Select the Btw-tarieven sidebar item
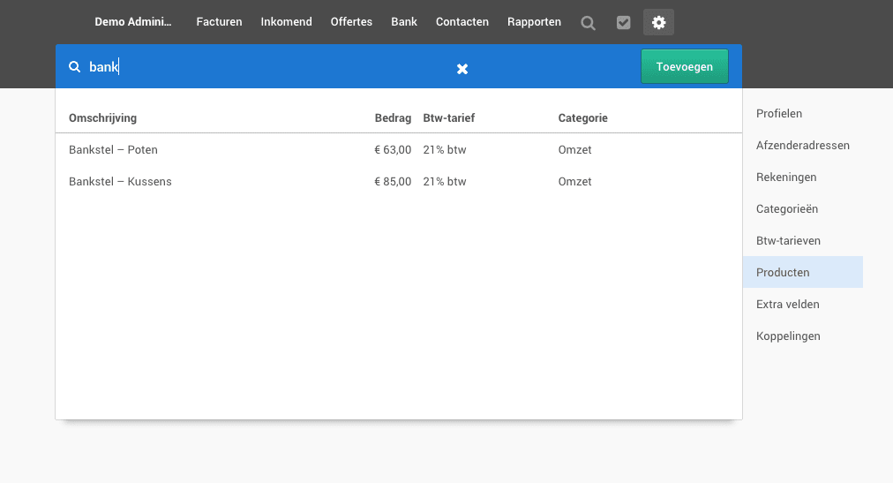893x483 pixels. click(x=789, y=241)
